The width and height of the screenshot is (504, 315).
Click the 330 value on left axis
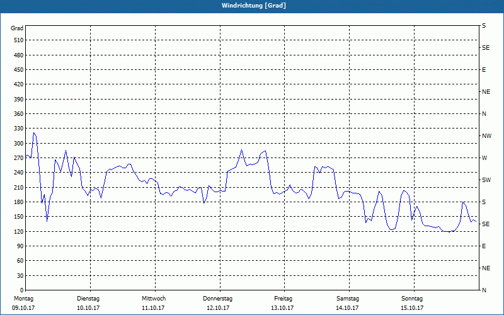click(18, 129)
